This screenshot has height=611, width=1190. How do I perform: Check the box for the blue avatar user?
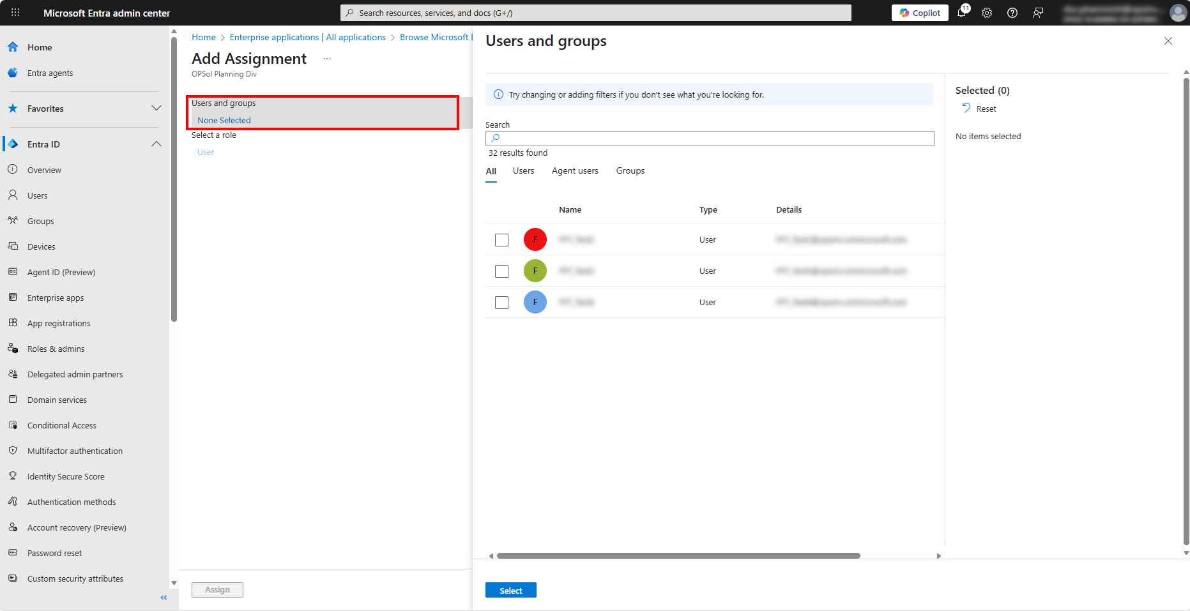[502, 303]
